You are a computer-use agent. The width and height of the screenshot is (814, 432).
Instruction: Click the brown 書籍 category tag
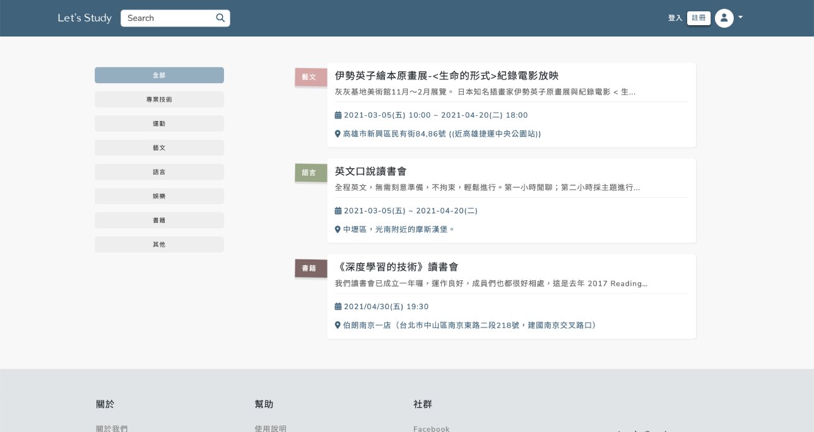click(310, 268)
